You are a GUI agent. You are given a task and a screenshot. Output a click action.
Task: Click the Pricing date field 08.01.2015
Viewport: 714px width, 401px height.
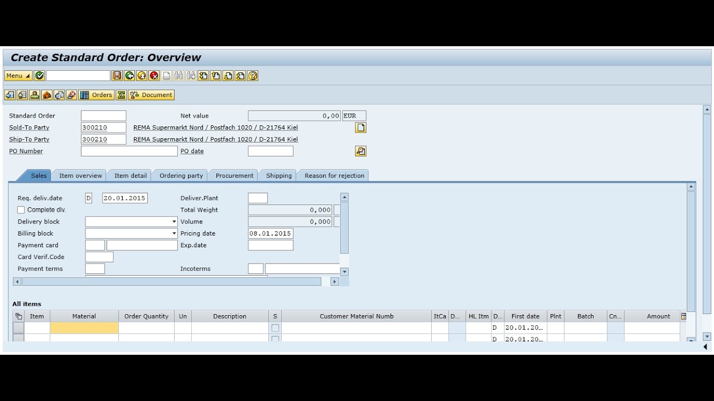coord(271,233)
